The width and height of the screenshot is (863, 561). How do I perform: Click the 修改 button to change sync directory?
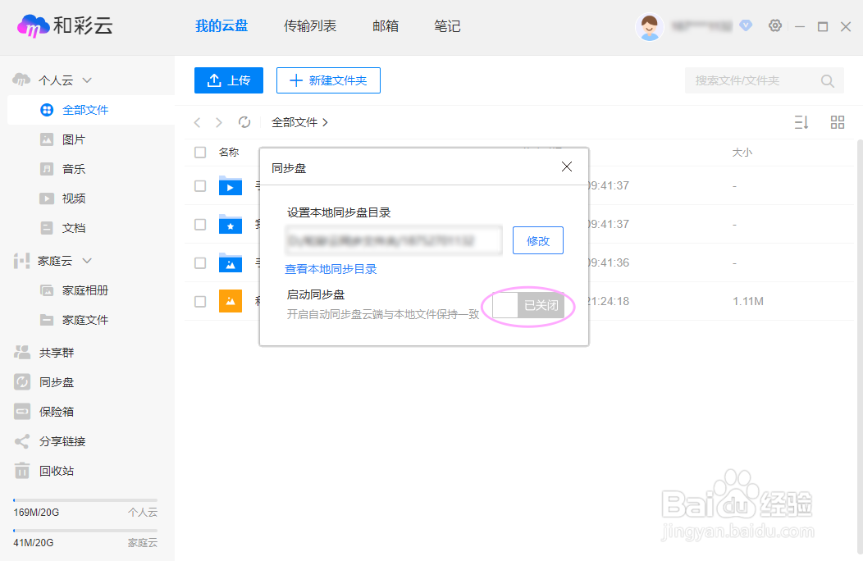537,239
